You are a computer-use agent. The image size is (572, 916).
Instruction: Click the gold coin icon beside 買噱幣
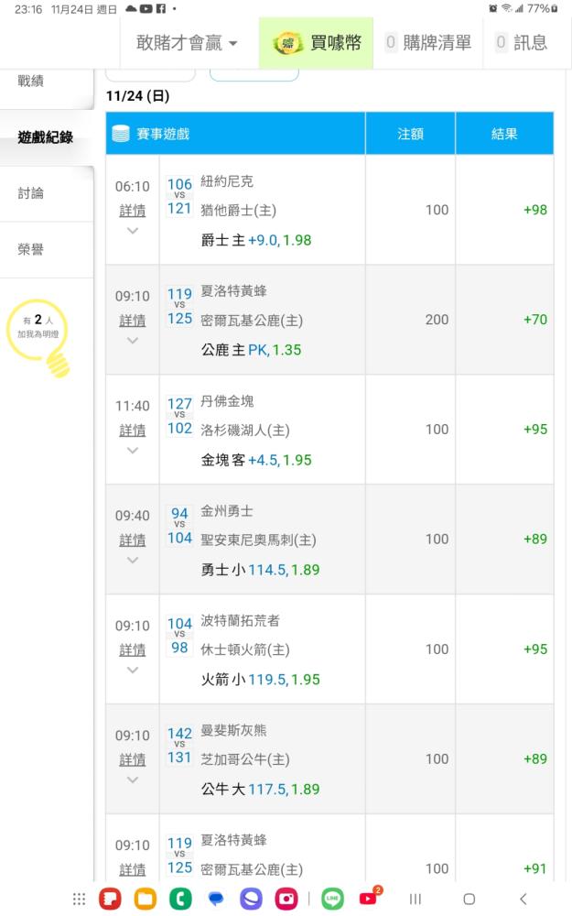[x=286, y=43]
